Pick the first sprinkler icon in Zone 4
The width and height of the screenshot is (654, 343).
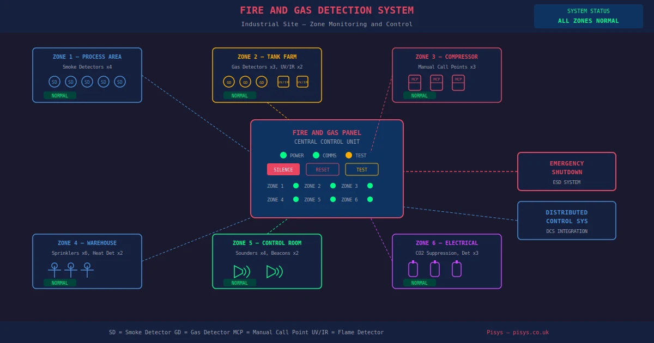(x=55, y=269)
